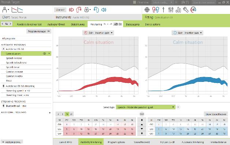Open the client person icon menu
This screenshot has width=230, height=145.
point(5,10)
